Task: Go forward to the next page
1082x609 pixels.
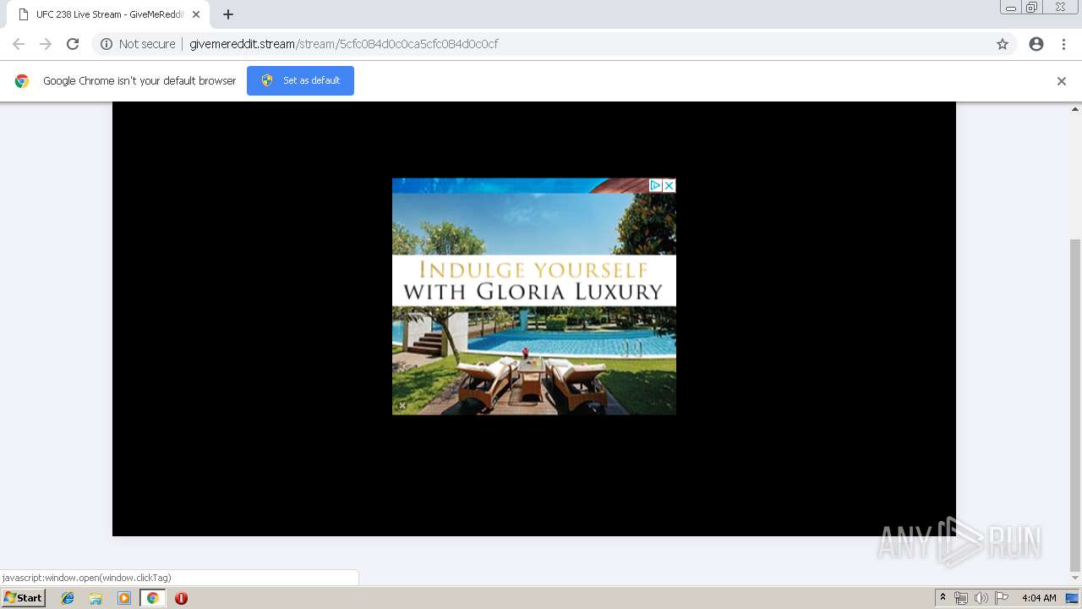Action: pyautogui.click(x=46, y=44)
